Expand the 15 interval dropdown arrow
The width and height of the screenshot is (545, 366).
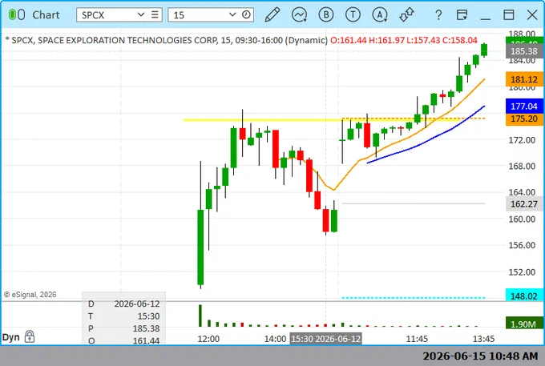tap(232, 14)
